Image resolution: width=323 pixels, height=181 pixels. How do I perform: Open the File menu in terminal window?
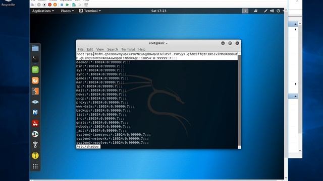(81, 49)
